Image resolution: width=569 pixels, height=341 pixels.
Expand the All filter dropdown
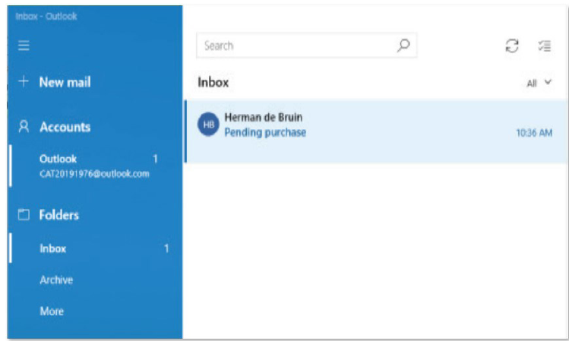pos(539,83)
